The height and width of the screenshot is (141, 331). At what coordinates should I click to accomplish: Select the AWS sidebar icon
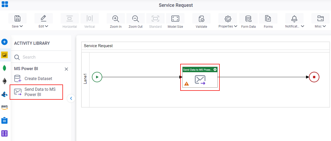click(4, 107)
